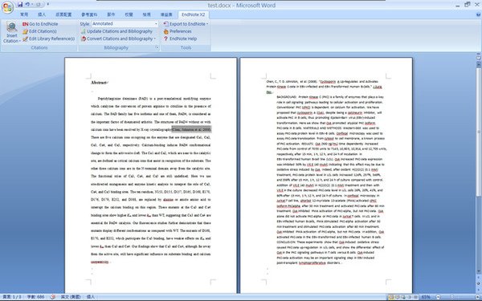
Task: Switch to Print Layout view in status bar
Action: coord(391,297)
